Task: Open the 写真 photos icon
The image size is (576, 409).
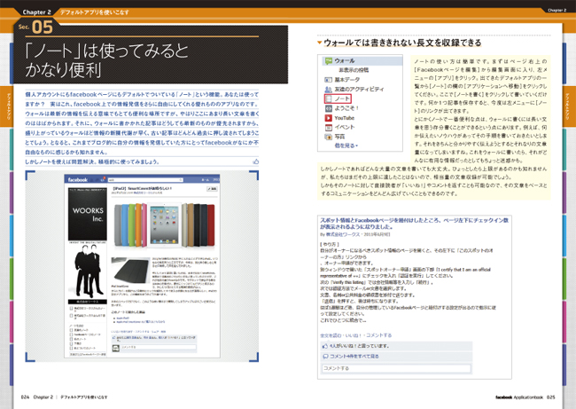Action: click(x=329, y=137)
